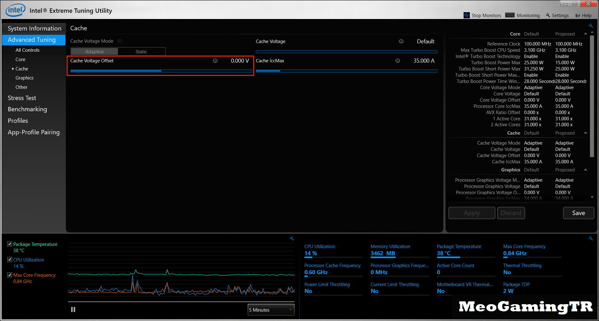
Task: Click the Apply button
Action: 472,213
